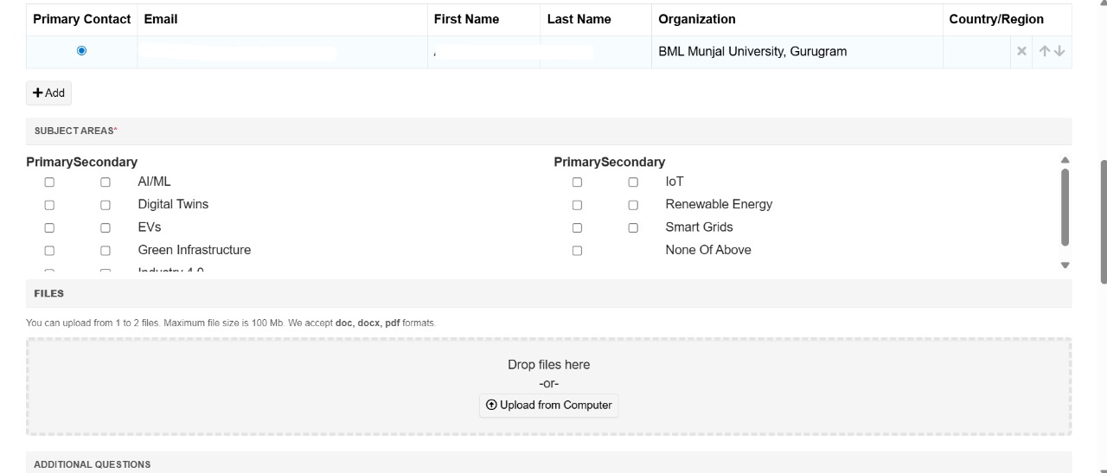The height and width of the screenshot is (473, 1107).
Task: Check Primary box for AI/ML
Action: 49,182
